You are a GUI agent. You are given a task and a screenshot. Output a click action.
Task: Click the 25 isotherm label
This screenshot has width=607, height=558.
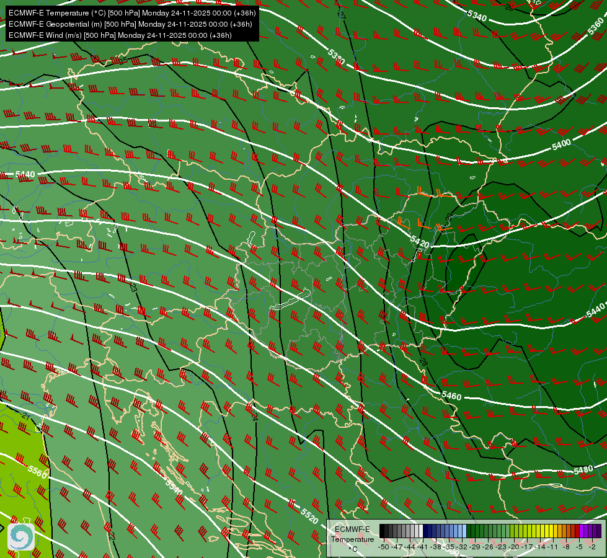point(123,60)
